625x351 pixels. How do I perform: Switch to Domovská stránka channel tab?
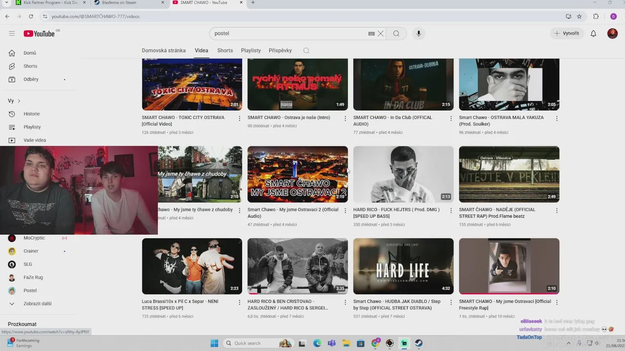point(164,51)
